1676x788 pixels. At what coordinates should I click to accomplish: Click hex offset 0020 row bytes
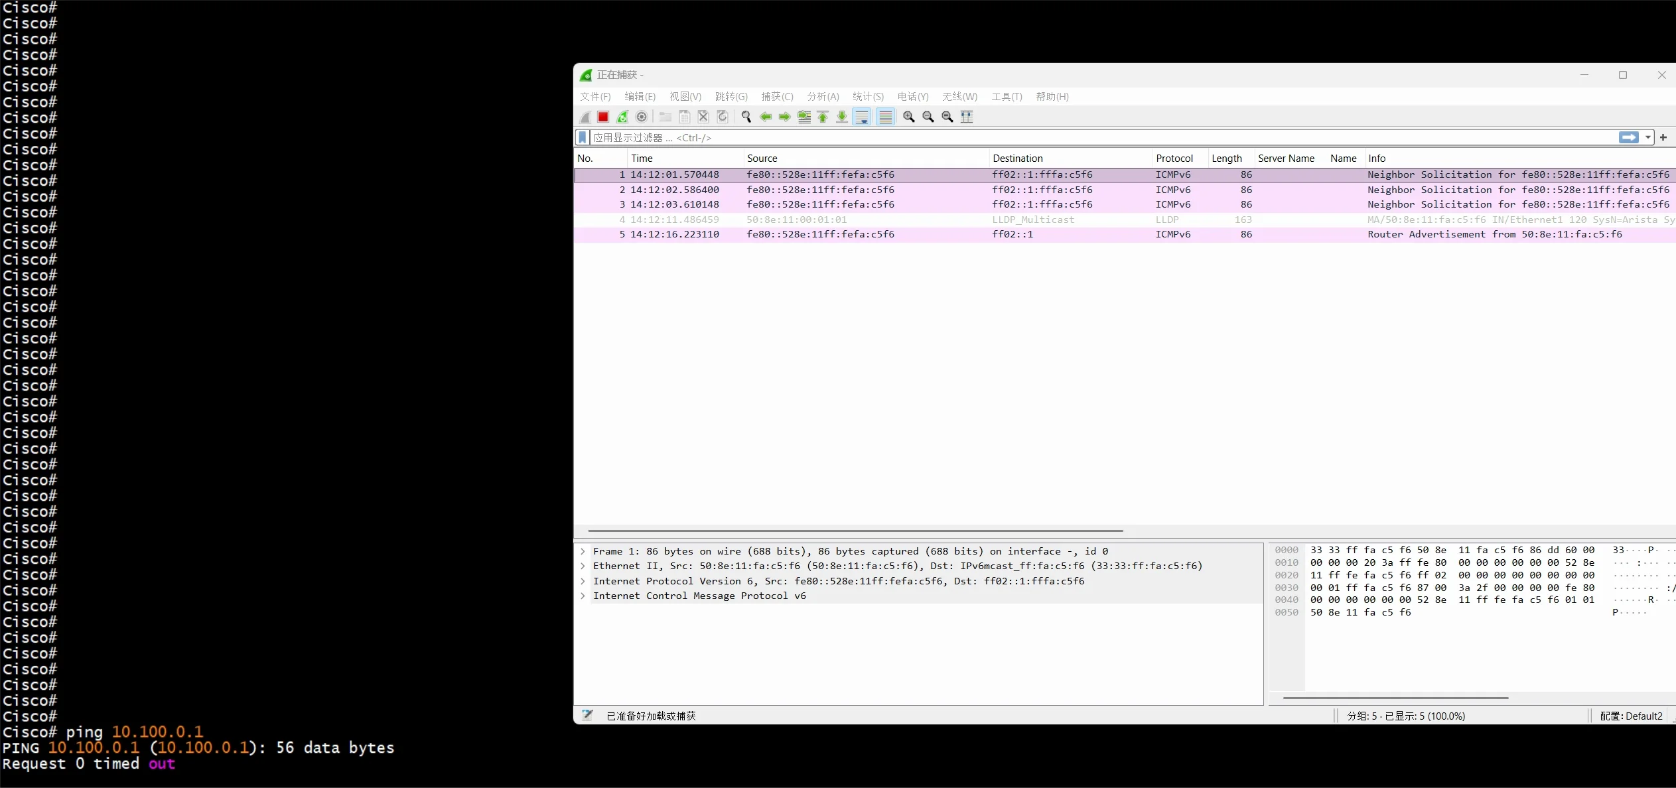tap(1452, 575)
